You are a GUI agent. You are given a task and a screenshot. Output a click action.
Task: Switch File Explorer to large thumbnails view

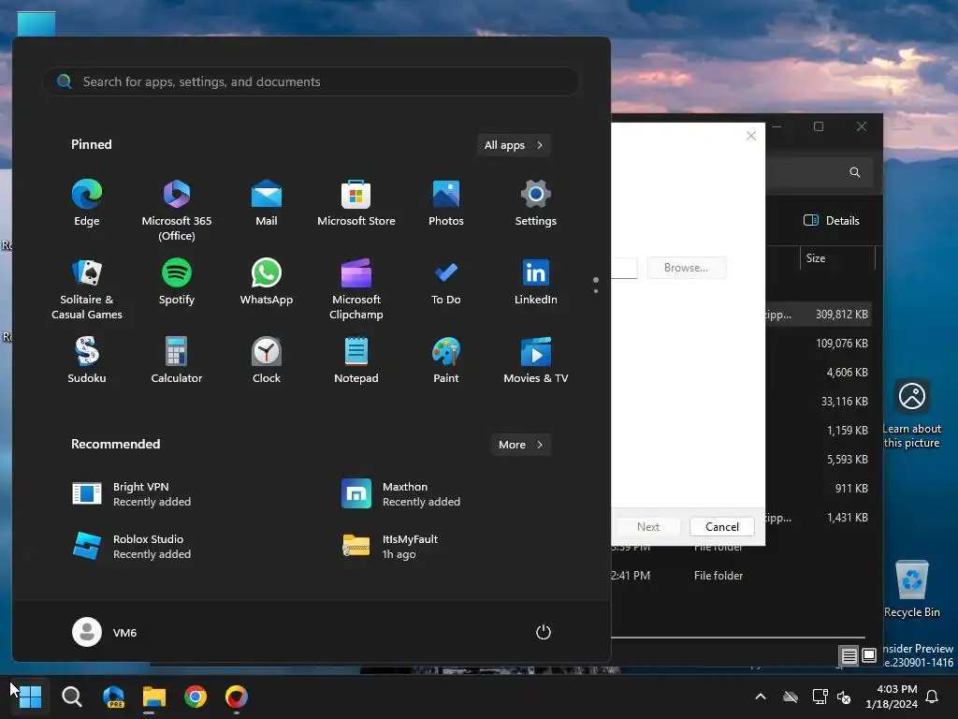(x=869, y=656)
